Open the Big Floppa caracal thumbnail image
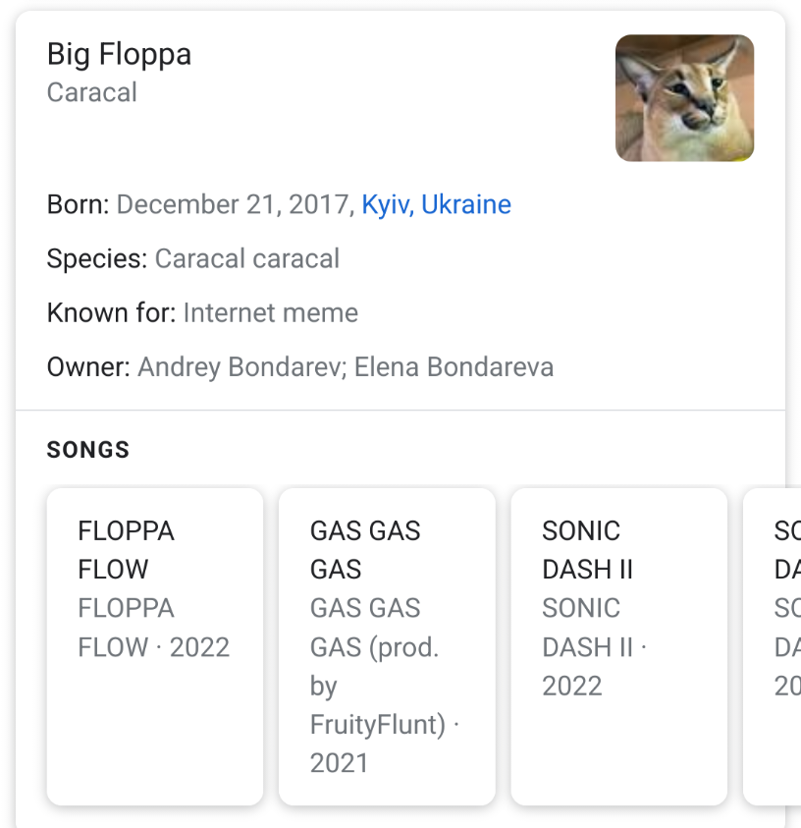Viewport: 801px width, 828px height. click(x=684, y=98)
